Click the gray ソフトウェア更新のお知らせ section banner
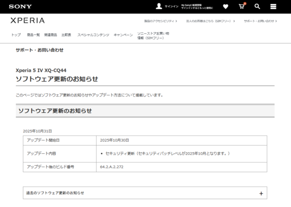This screenshot has height=207, width=291. point(145,111)
